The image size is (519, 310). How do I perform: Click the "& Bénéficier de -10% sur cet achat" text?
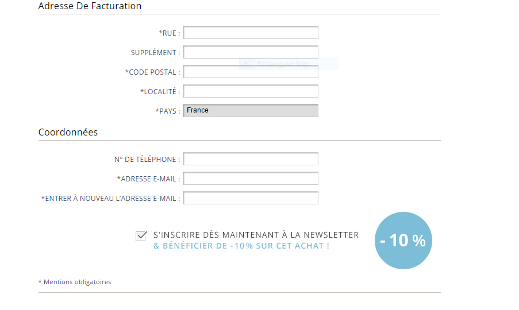(241, 246)
